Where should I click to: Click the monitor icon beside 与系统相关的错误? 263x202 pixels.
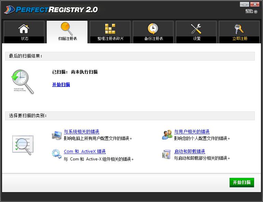pyautogui.click(x=56, y=135)
